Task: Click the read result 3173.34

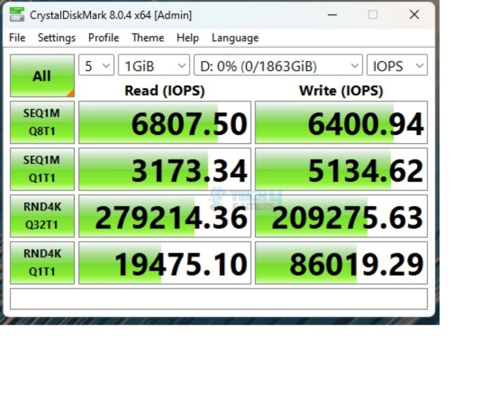Action: pos(165,169)
